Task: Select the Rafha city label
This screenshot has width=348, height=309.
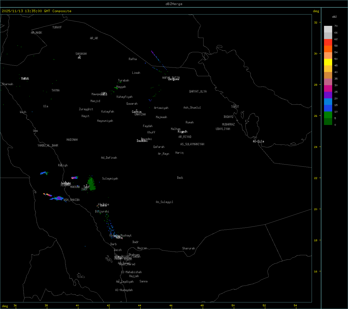Action: 133,59
